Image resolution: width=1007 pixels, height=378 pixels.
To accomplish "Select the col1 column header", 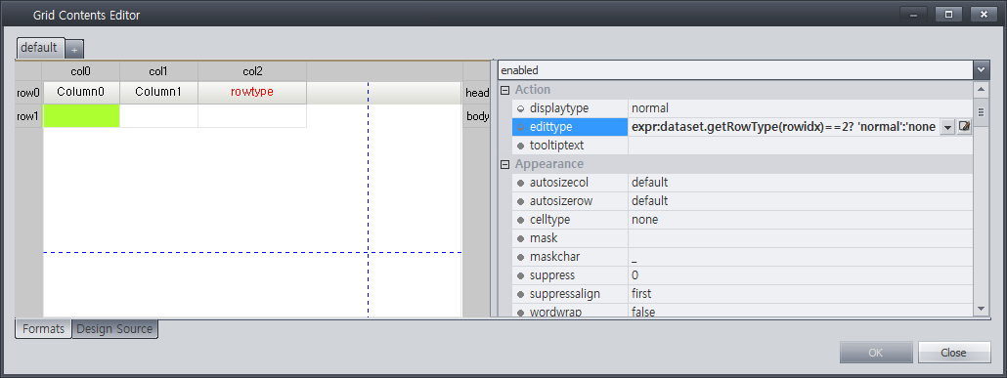I will pyautogui.click(x=158, y=71).
